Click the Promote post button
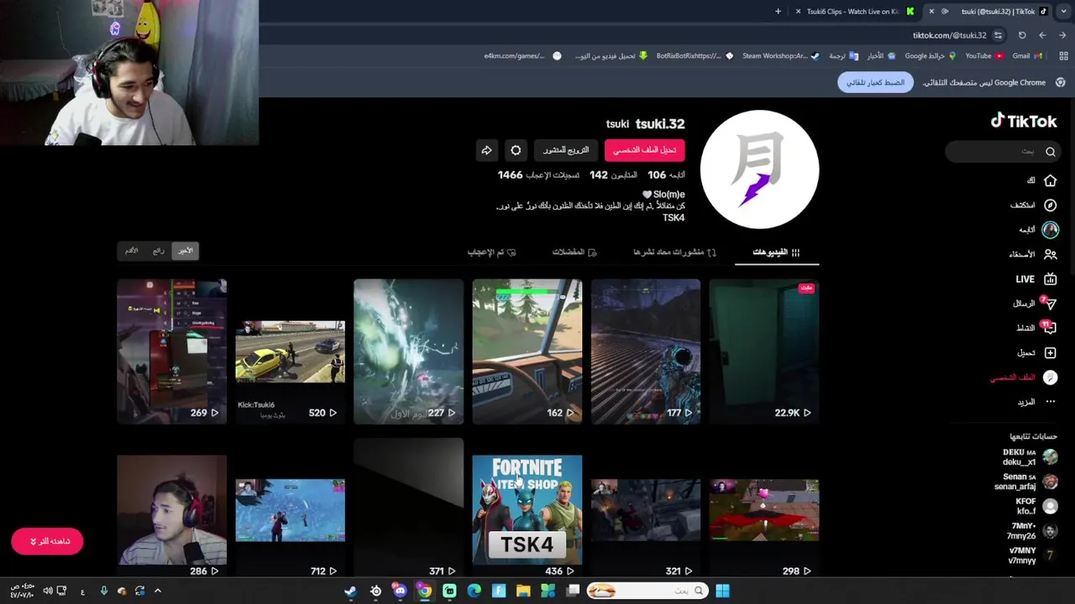The height and width of the screenshot is (604, 1075). click(566, 150)
